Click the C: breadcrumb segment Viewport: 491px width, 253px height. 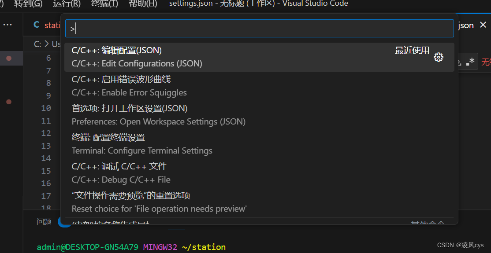click(x=37, y=44)
